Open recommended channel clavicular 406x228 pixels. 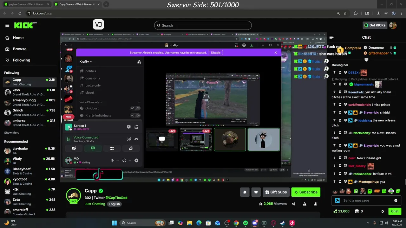30,150
